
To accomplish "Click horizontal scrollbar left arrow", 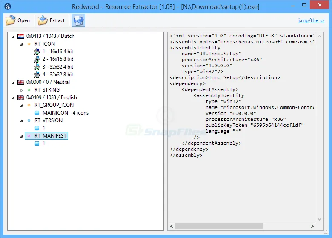I will (172, 226).
